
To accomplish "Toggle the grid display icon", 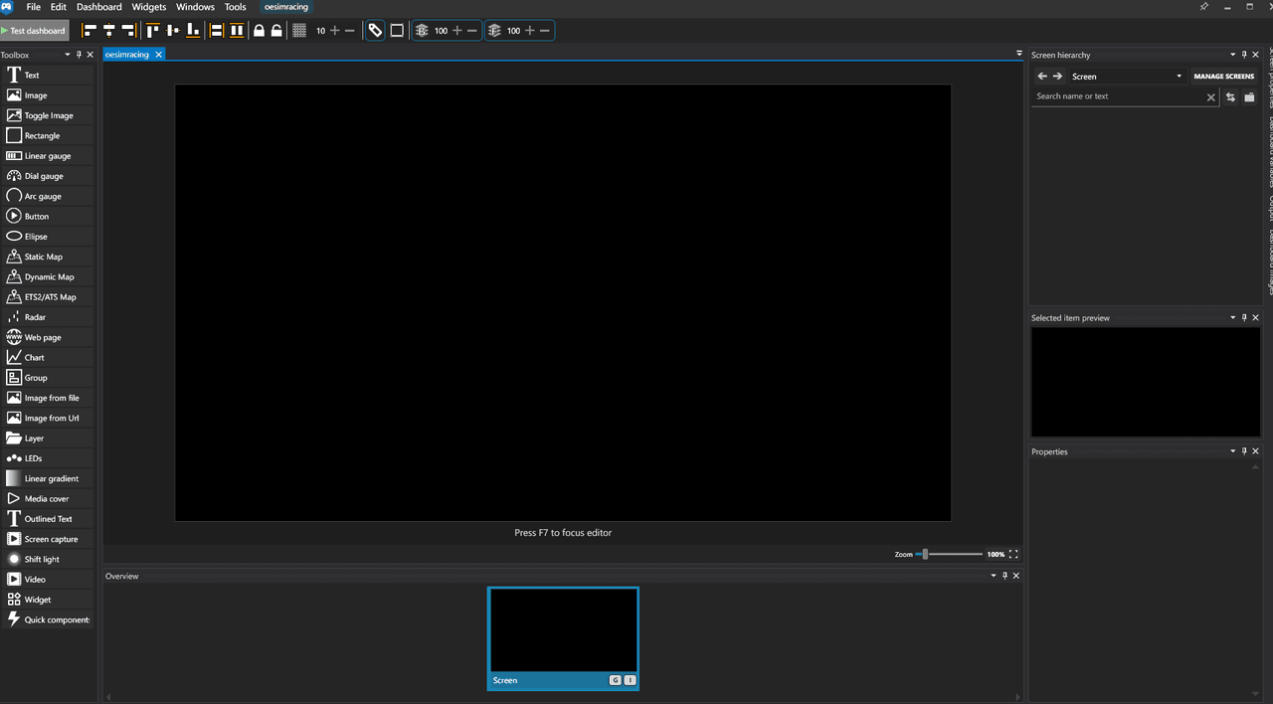I will click(x=299, y=31).
